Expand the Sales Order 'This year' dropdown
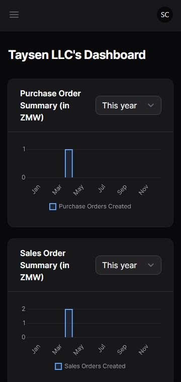Viewport: 181px width, 382px height. [x=128, y=265]
